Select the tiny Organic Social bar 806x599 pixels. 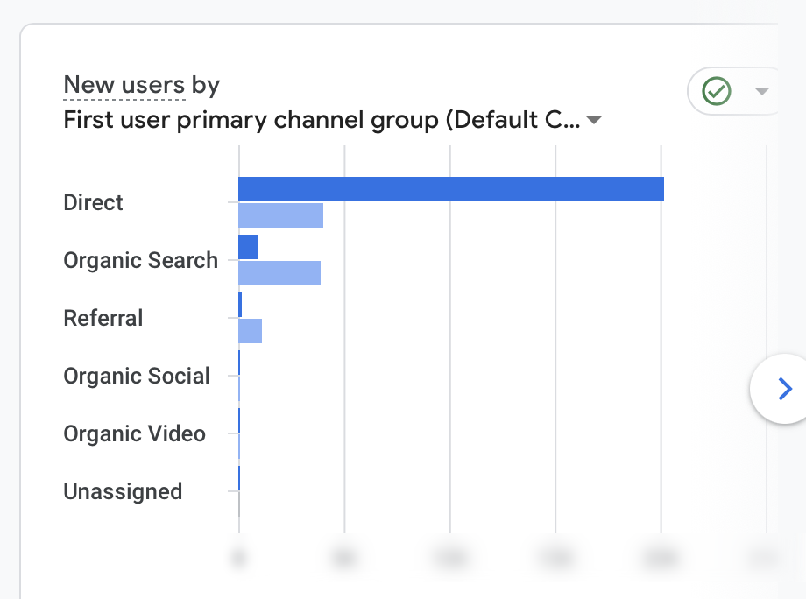click(x=237, y=362)
